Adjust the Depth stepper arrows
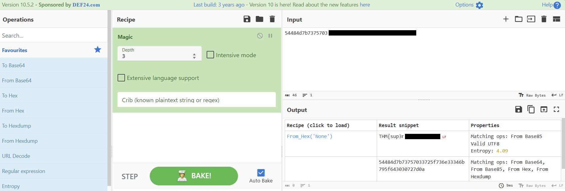Image resolution: width=565 pixels, height=191 pixels. (194, 56)
